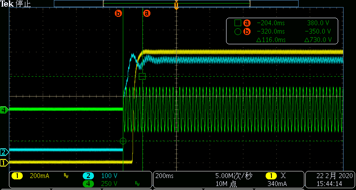Click the 340mA trigger level readout

(277, 184)
